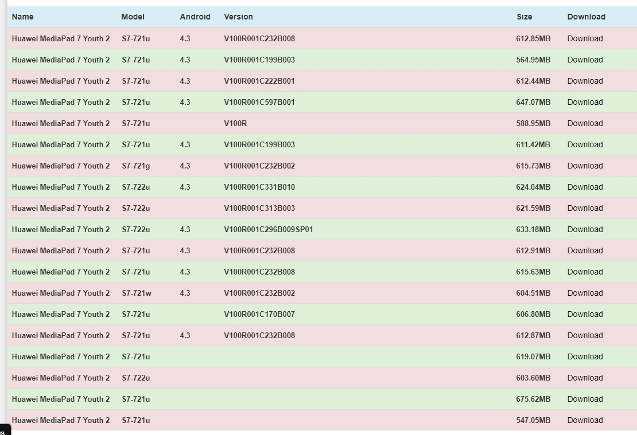This screenshot has width=637, height=435.
Task: Click device name in the 547.05MB row
Action: [60, 420]
